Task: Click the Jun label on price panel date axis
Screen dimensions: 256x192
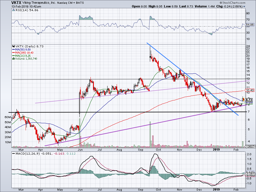Action: [80, 149]
